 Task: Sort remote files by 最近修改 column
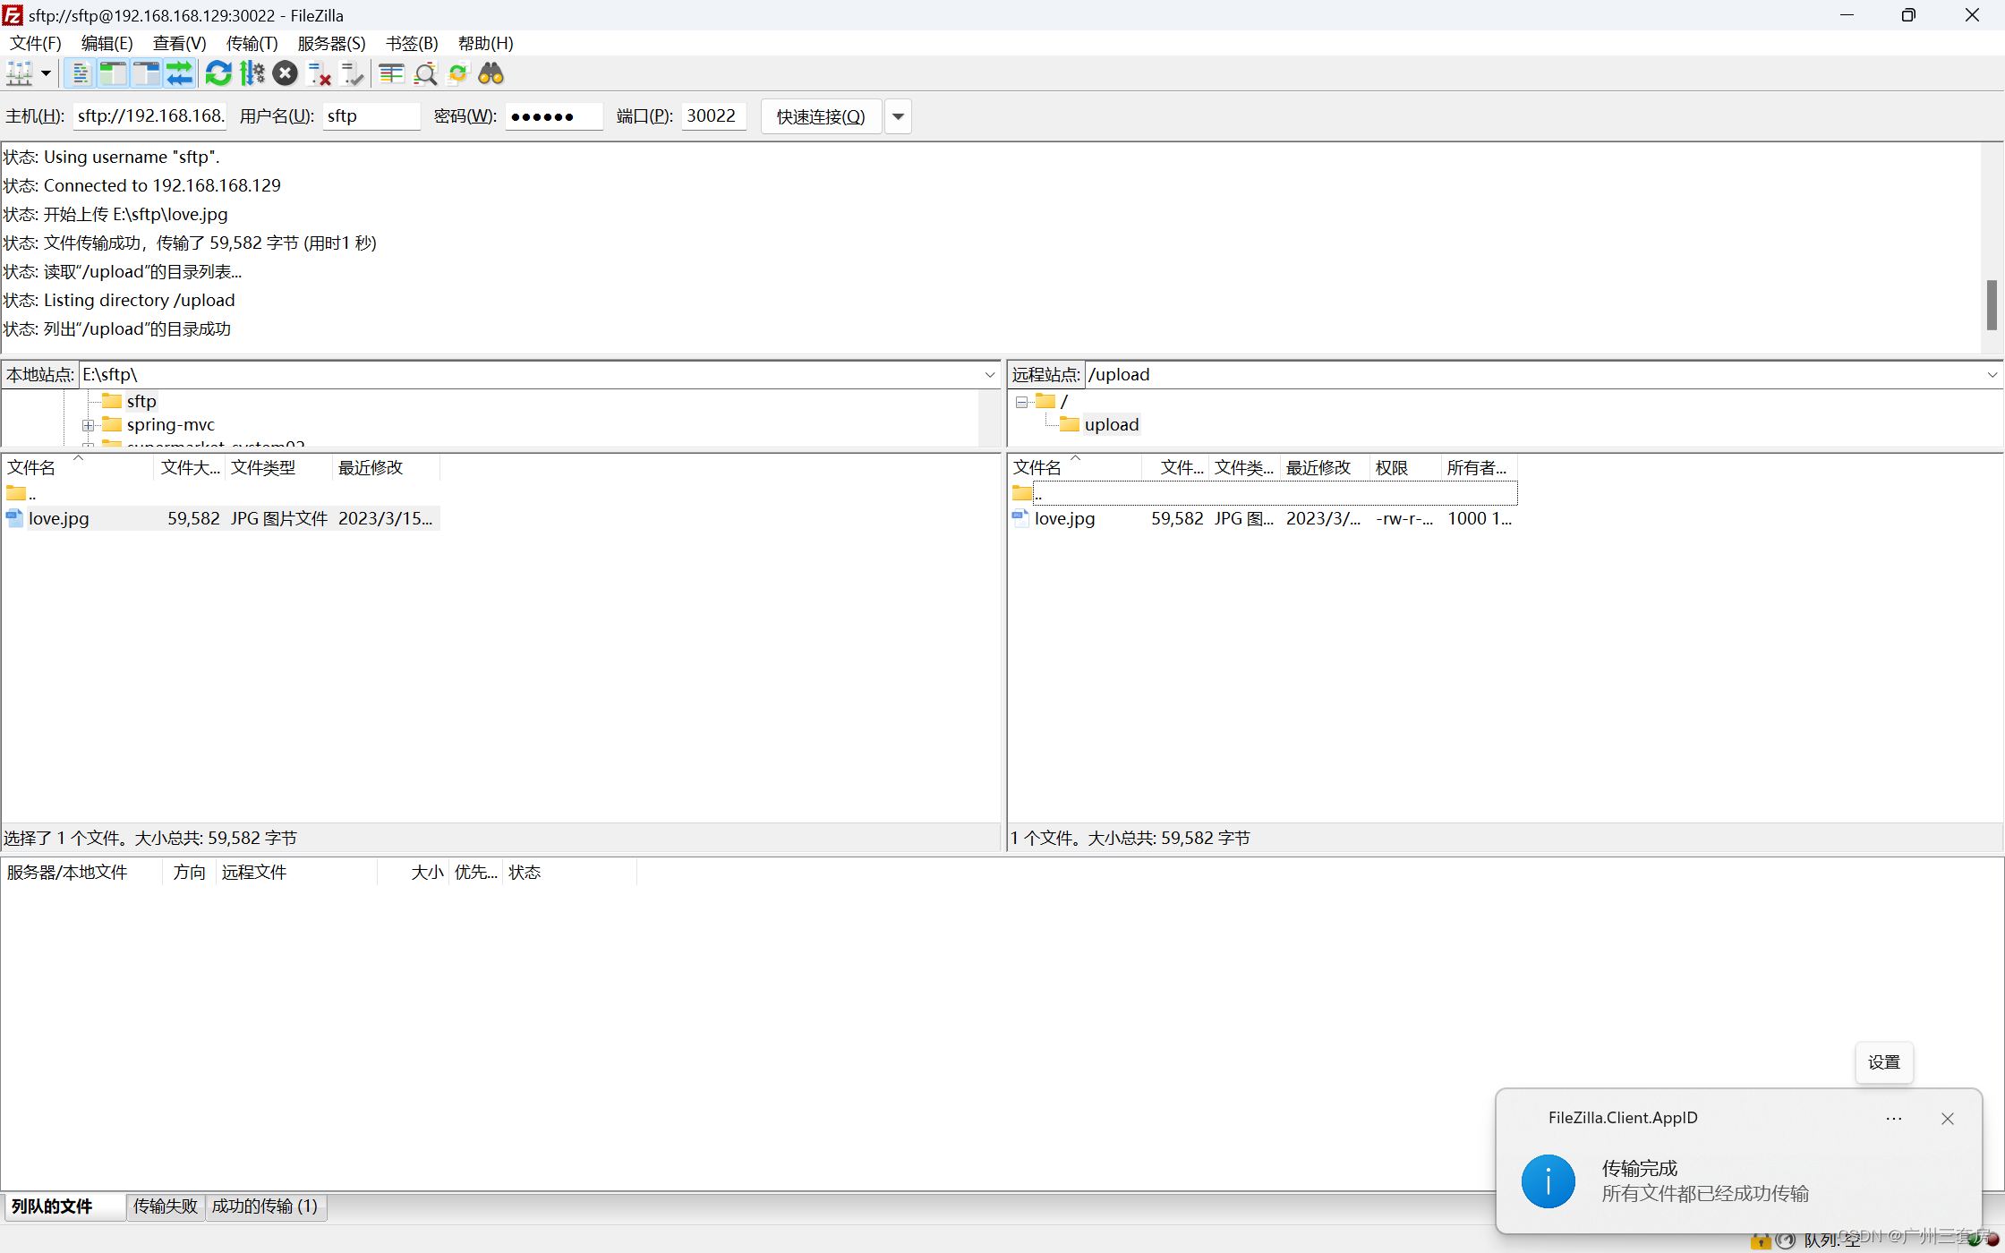point(1325,467)
